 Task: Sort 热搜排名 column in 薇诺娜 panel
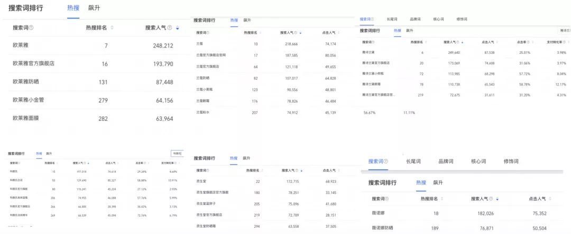coord(441,199)
